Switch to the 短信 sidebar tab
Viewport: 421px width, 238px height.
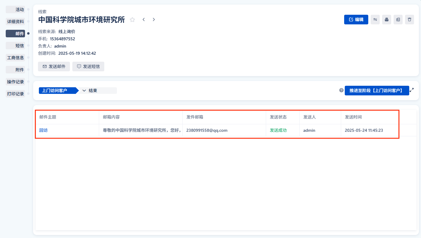click(x=15, y=46)
